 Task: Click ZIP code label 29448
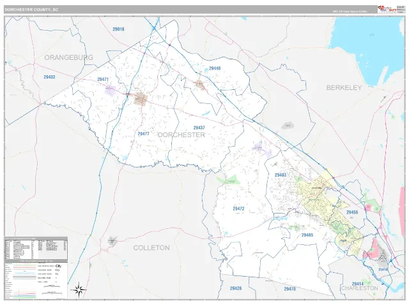point(215,68)
